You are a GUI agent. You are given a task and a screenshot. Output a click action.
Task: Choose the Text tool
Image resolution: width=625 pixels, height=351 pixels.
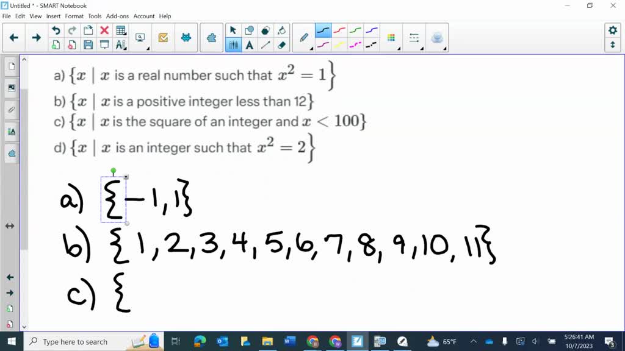[249, 46]
